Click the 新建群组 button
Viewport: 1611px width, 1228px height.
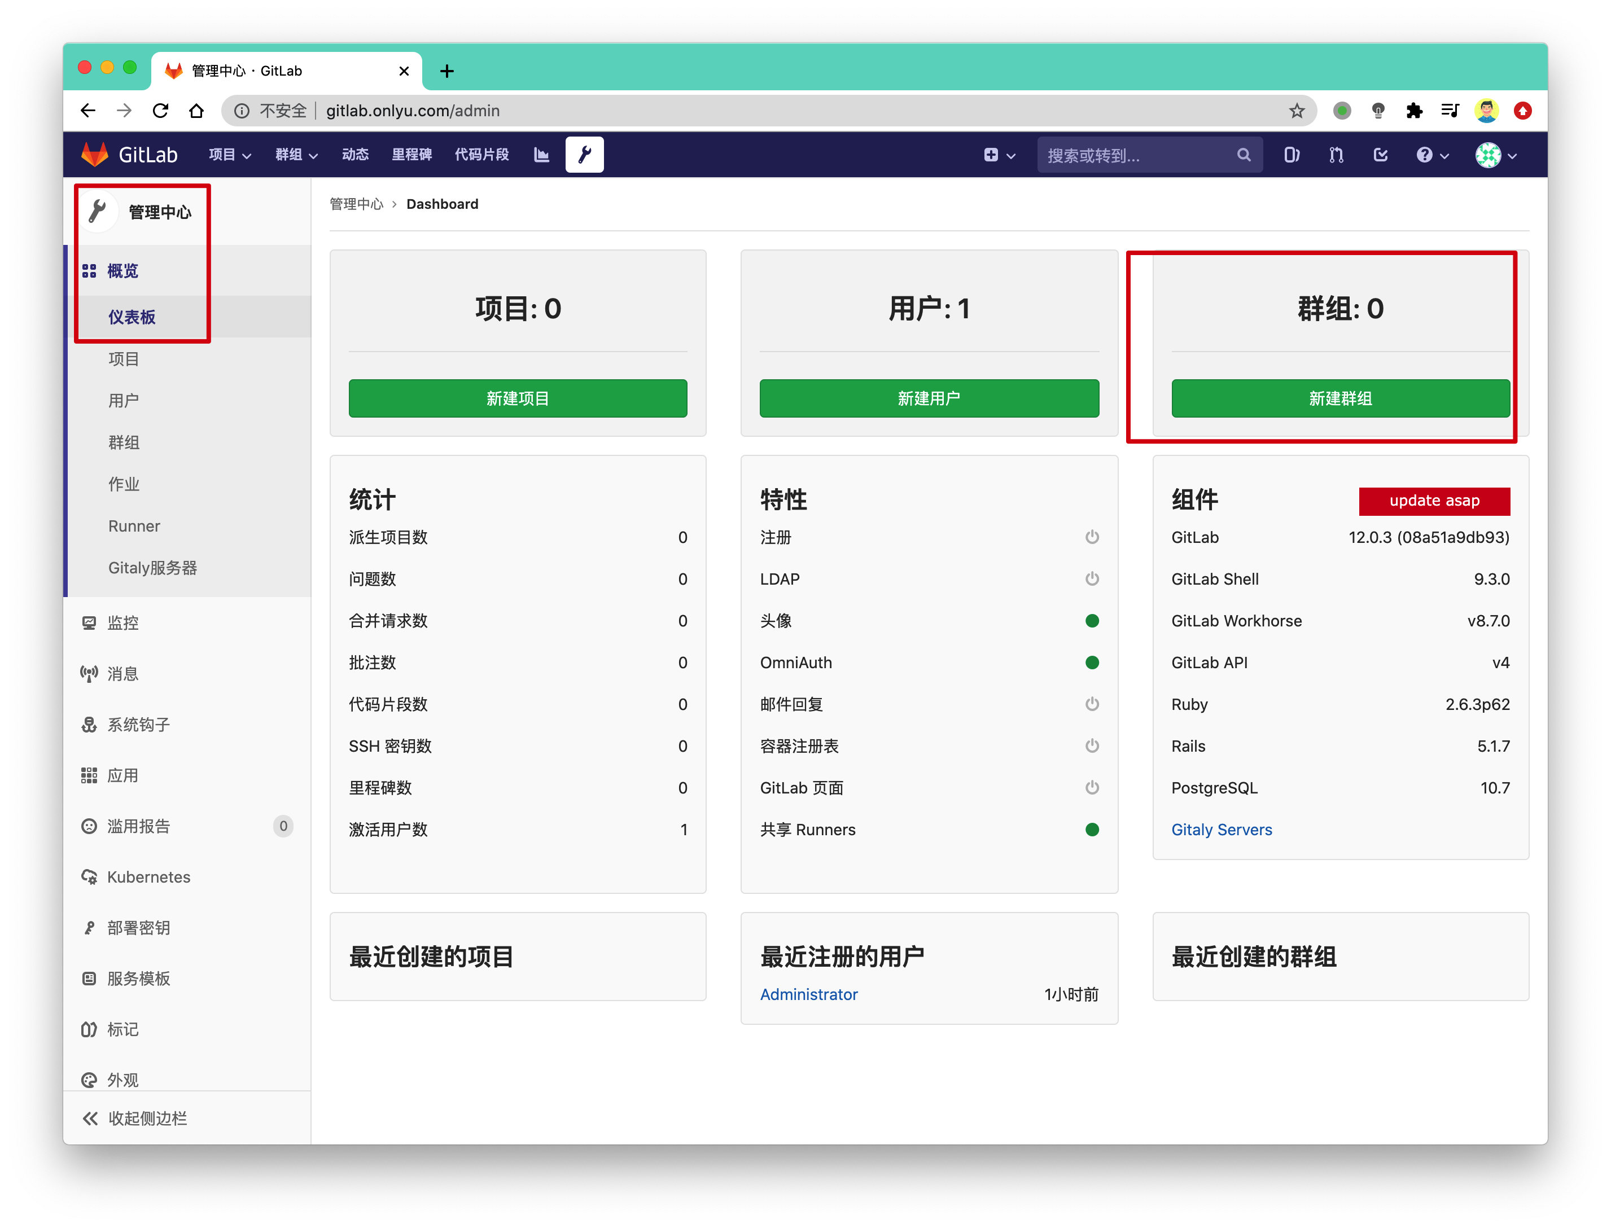(1341, 398)
